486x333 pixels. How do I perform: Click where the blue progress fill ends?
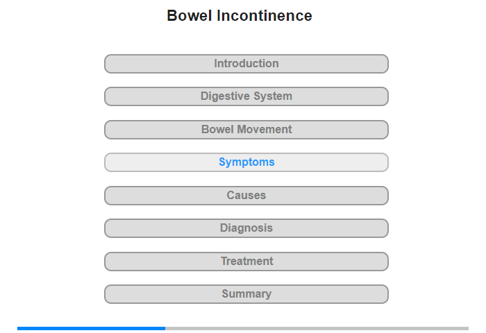[x=165, y=328]
